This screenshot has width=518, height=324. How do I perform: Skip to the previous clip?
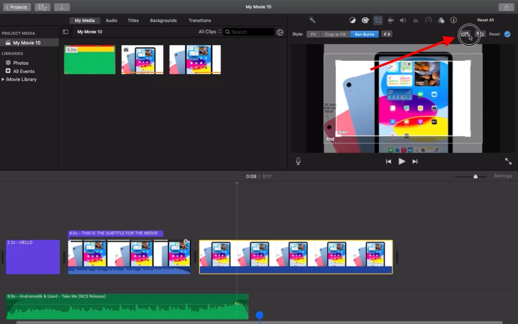click(389, 162)
